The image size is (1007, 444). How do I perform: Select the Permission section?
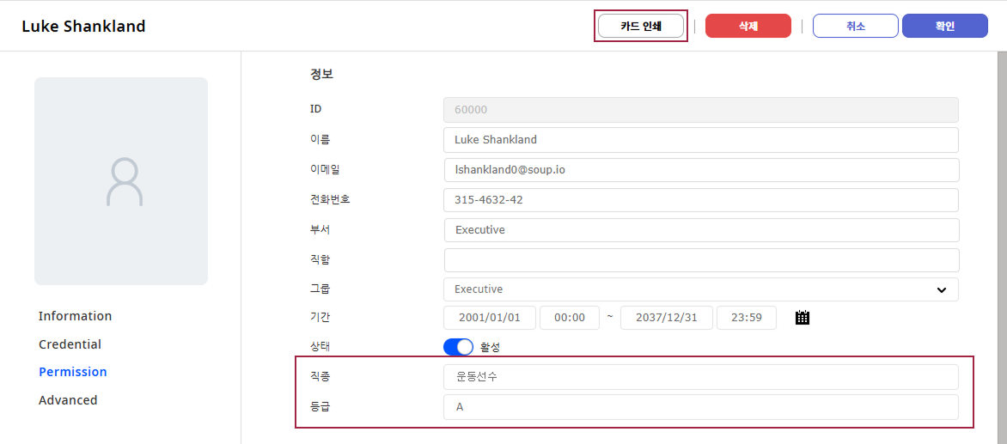73,372
